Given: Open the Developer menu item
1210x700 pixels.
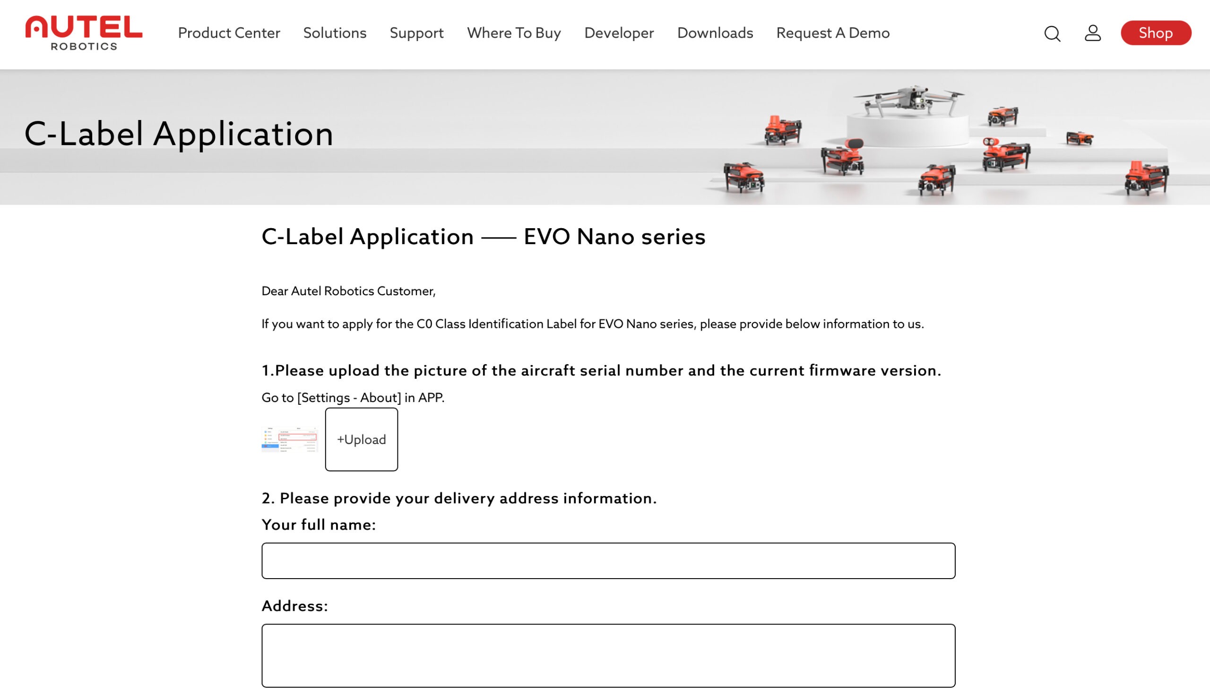Looking at the screenshot, I should 619,33.
